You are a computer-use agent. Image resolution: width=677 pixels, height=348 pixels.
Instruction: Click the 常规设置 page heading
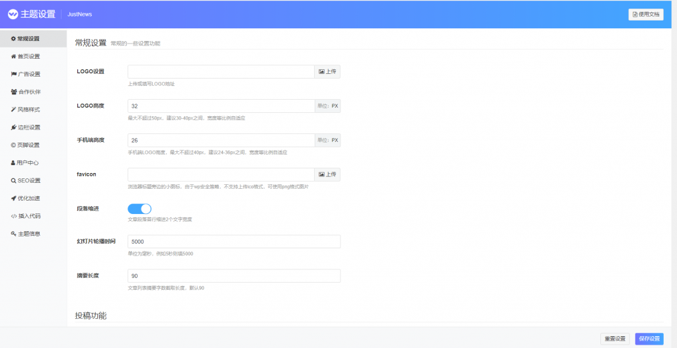tap(91, 43)
